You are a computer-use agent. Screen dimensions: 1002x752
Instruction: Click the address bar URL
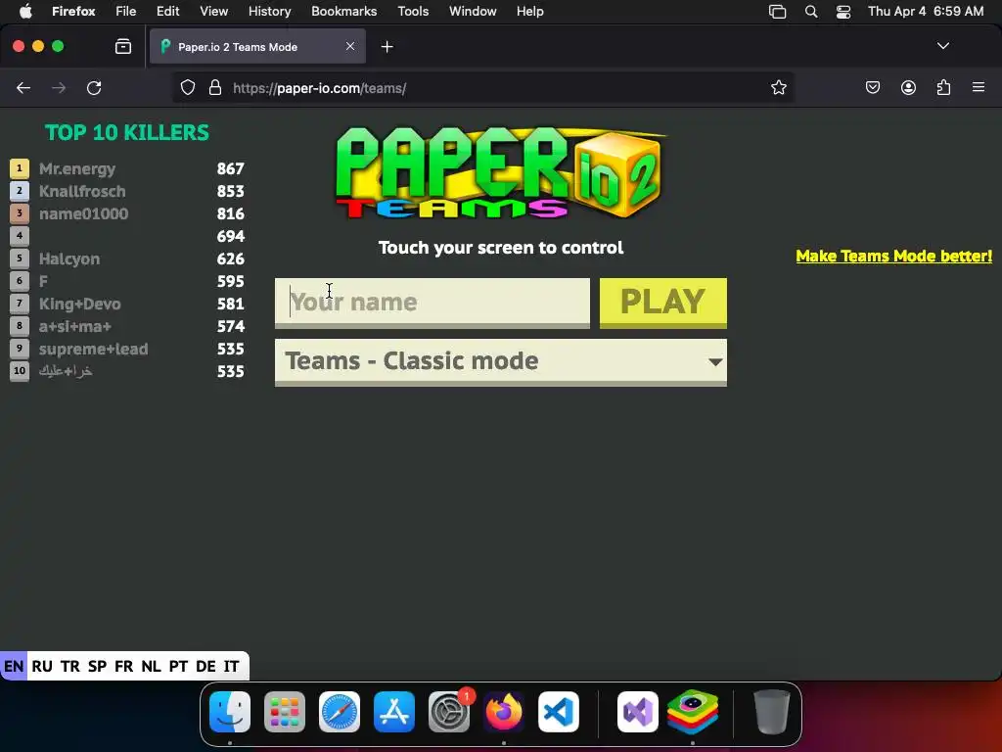[320, 88]
